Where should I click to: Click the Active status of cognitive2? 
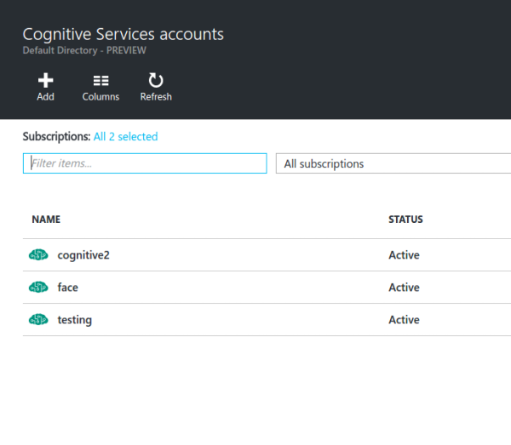[x=404, y=255]
